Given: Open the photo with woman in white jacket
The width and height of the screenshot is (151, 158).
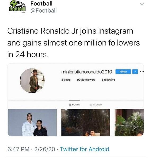Looking at the screenshot, I should 32,123.
